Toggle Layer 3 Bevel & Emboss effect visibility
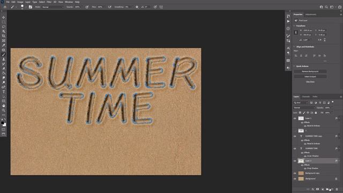Screen dimensions: 343x193 coord(305,126)
